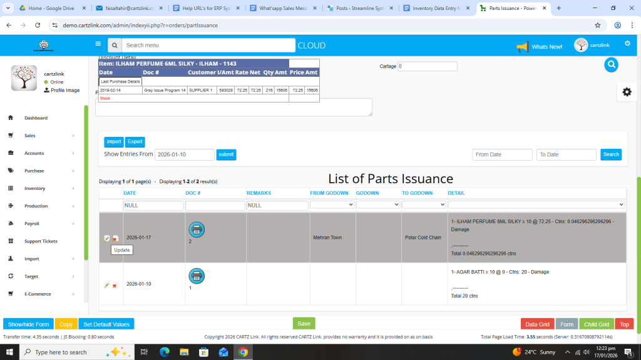The image size is (641, 360).
Task: Click the power logout icon
Action: [627, 43]
